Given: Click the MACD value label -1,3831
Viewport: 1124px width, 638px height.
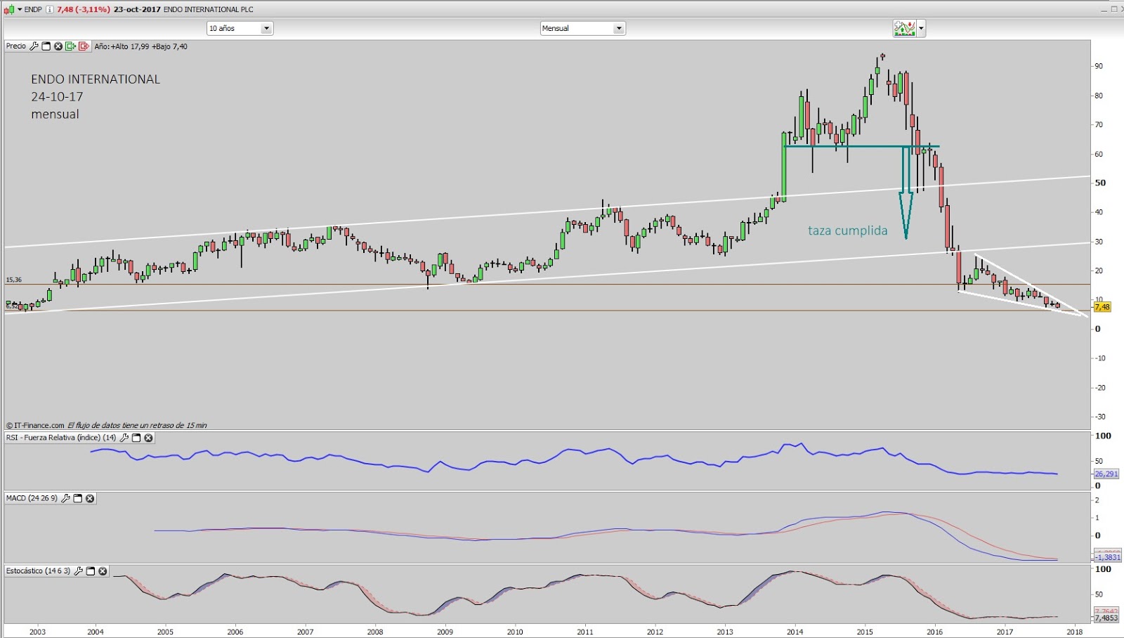Looking at the screenshot, I should pyautogui.click(x=1106, y=557).
